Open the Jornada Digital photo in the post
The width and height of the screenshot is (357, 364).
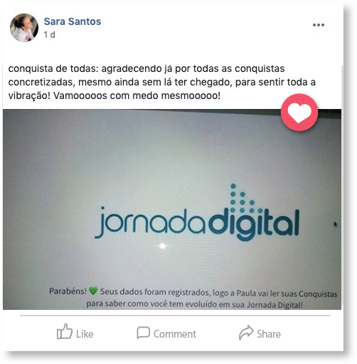pos(172,209)
